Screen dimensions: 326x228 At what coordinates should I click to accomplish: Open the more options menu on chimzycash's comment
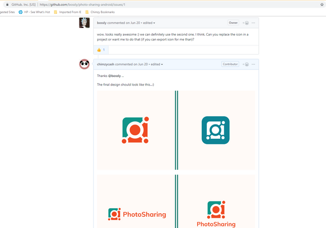tap(253, 64)
